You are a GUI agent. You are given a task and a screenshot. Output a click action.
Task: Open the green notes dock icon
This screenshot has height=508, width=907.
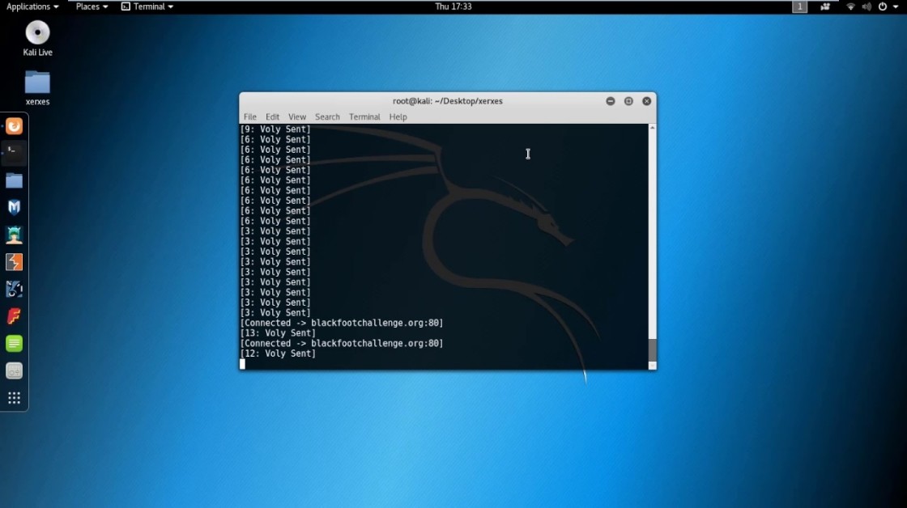pos(14,343)
